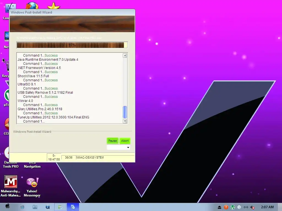
Task: Select the Winrar 4.0 log line
Action: (25, 101)
